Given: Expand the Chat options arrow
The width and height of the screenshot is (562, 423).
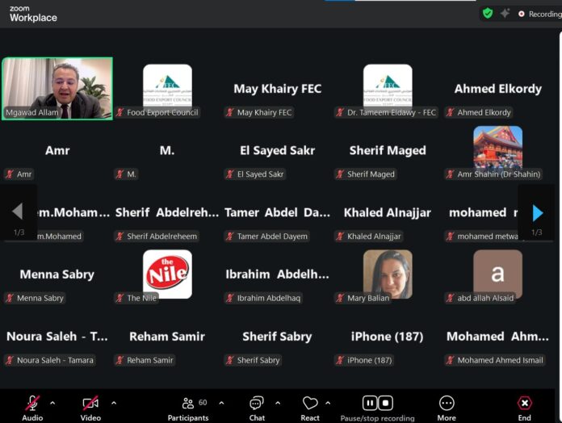Looking at the screenshot, I should [x=278, y=402].
